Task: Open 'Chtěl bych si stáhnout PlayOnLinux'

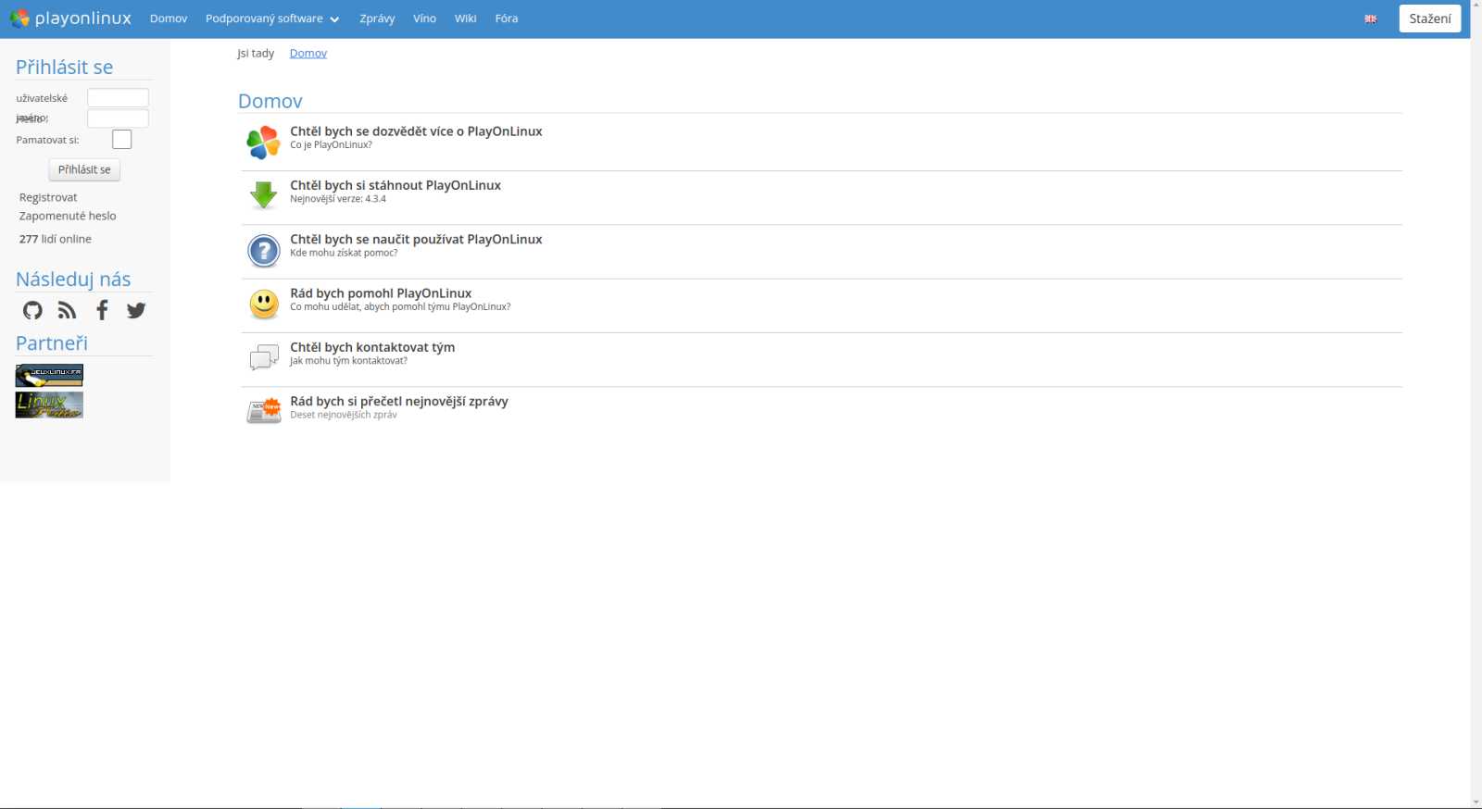Action: click(396, 185)
